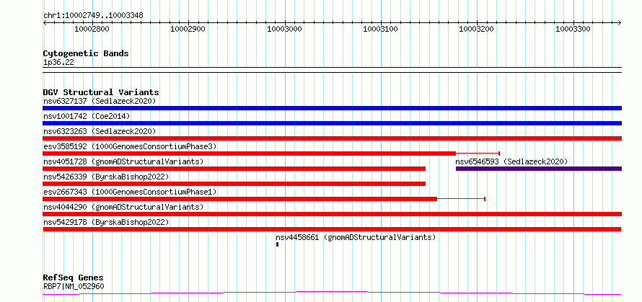Open variant label nsv4458661 (gnomADStructuralVariants)
The width and height of the screenshot is (642, 302).
(x=356, y=237)
